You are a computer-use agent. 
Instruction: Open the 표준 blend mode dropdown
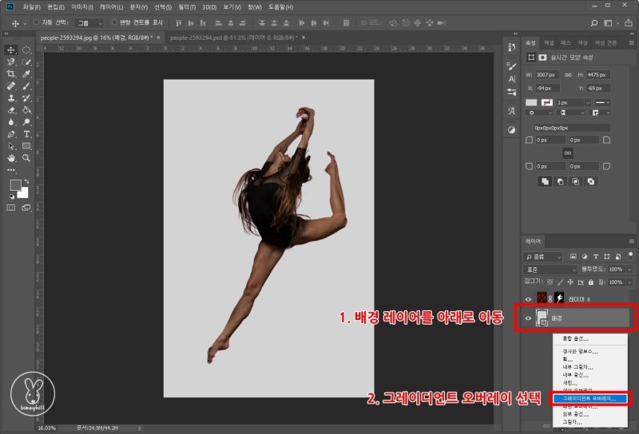(550, 270)
